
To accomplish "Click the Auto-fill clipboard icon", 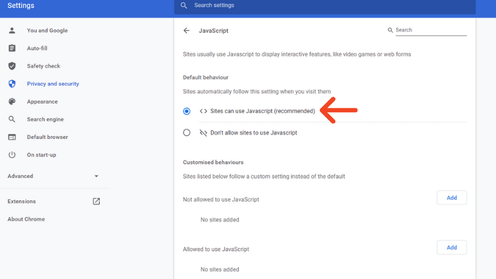I will [12, 48].
